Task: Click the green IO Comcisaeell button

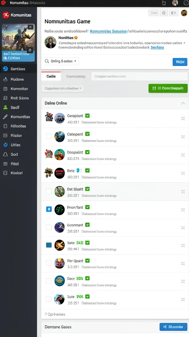Action: tap(168, 88)
